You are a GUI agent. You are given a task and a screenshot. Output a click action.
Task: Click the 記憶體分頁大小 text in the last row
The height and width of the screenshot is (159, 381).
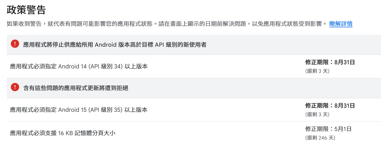tap(95, 133)
